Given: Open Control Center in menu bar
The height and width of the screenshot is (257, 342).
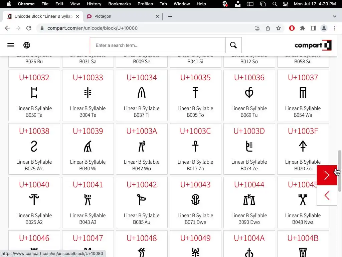Looking at the screenshot, I should 286,4.
